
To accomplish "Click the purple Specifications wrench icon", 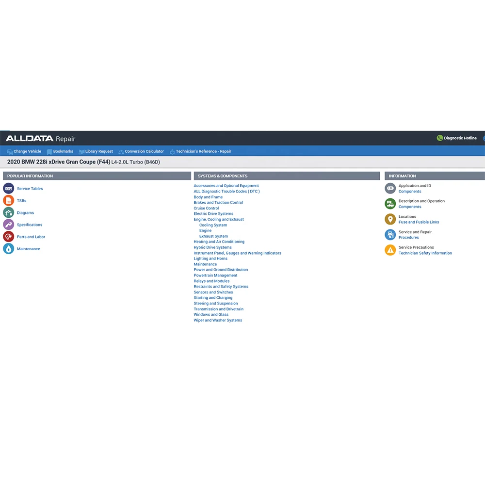I will [9, 225].
